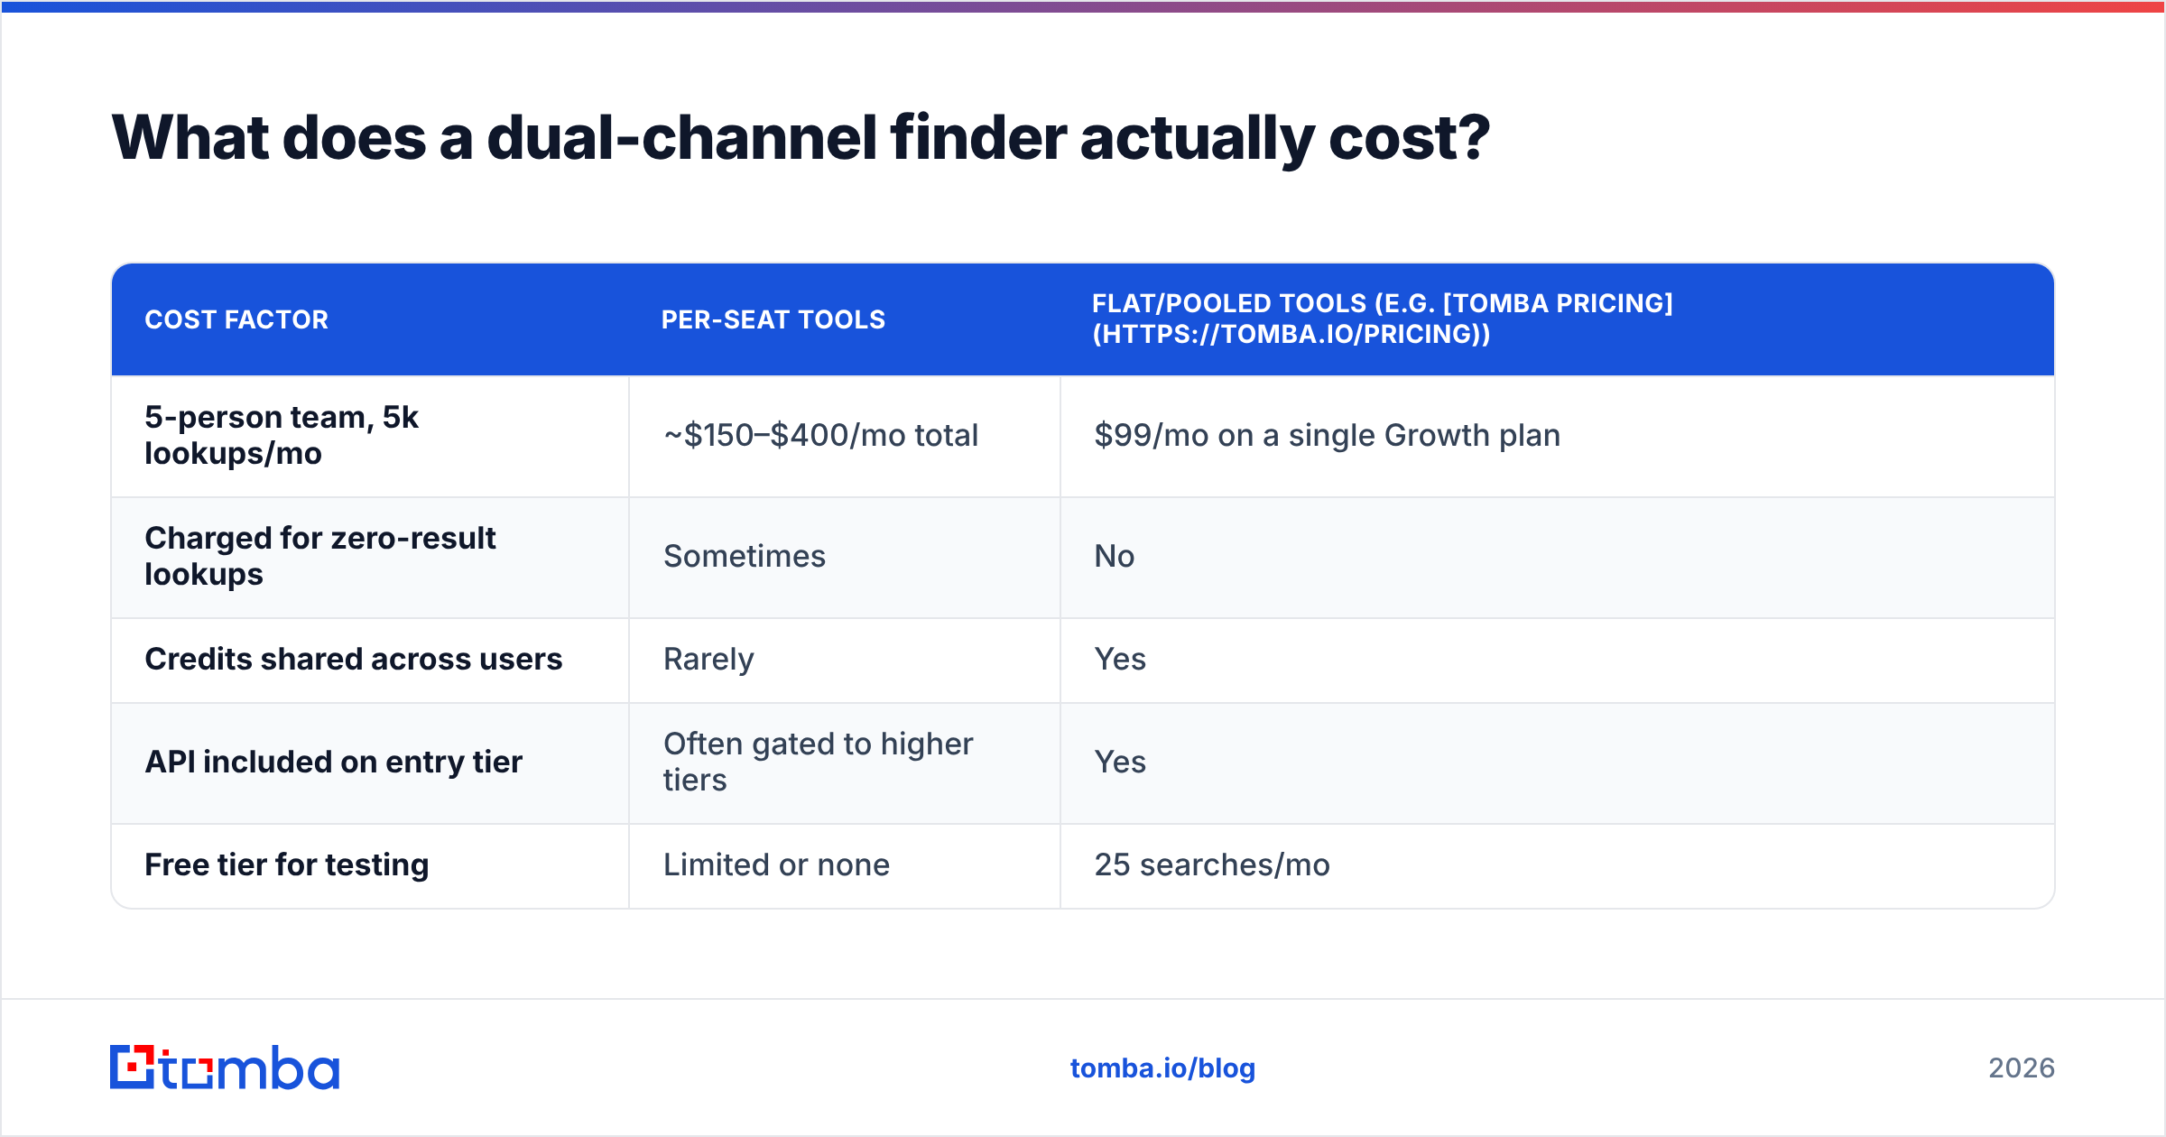Select the 'API included on entry tier' cell

[x=370, y=763]
